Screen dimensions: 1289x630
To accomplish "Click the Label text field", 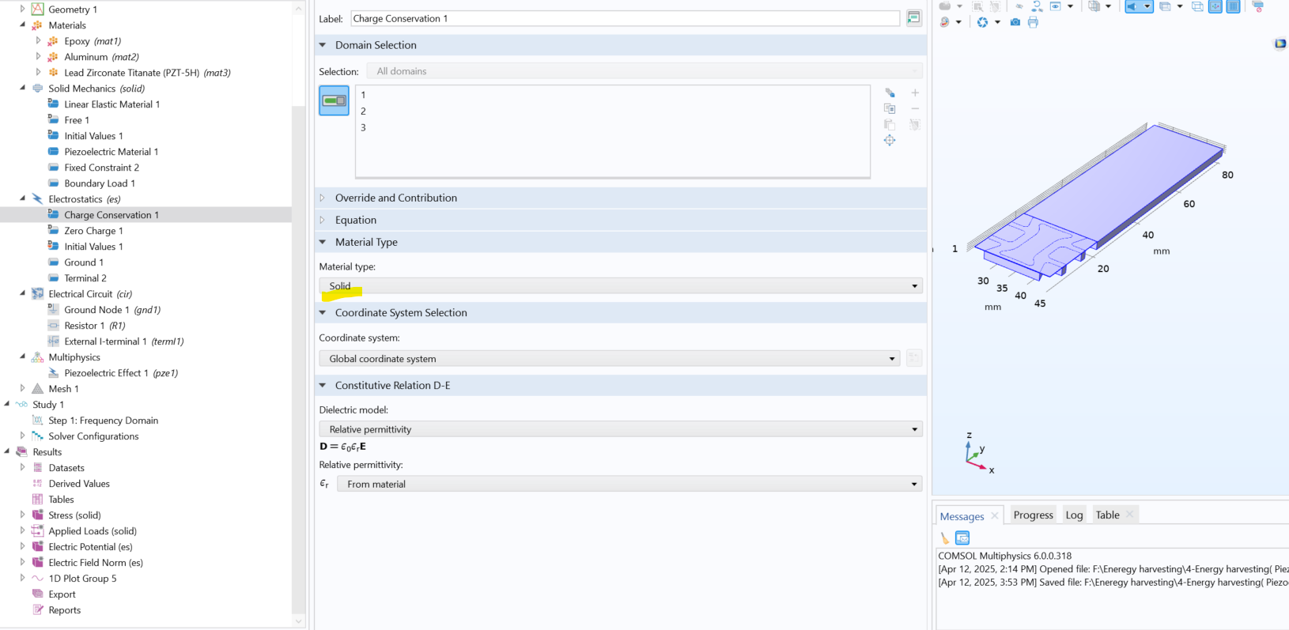I will 624,19.
